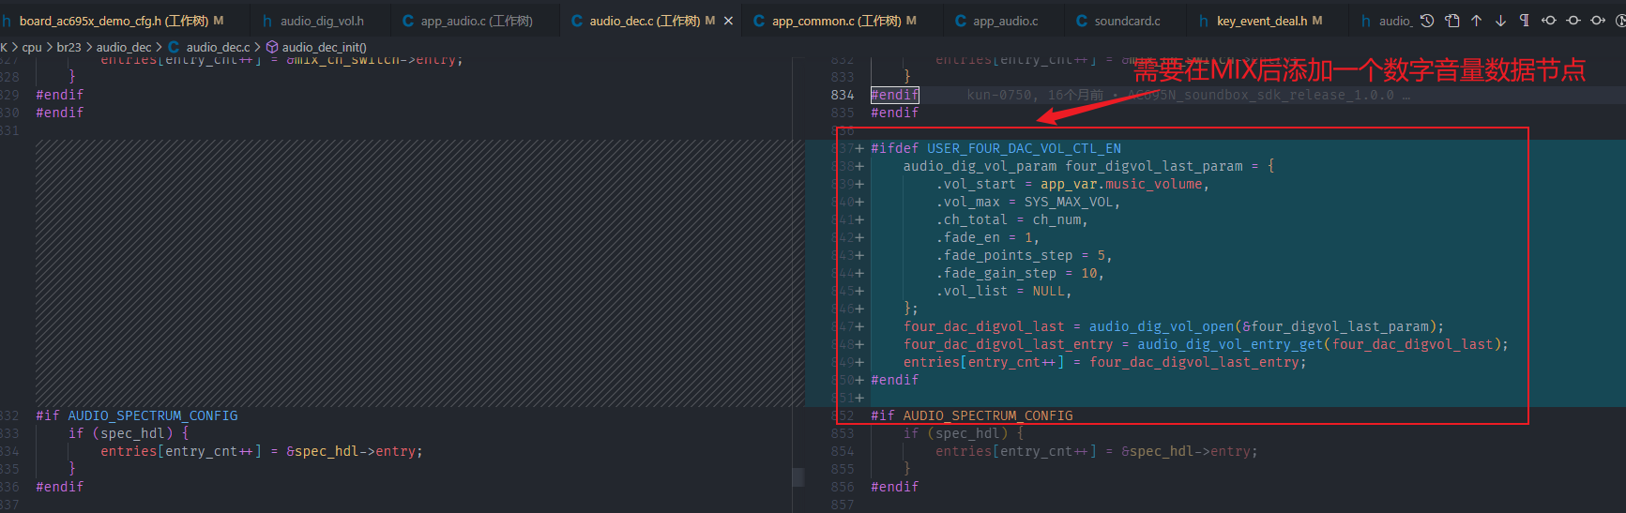This screenshot has height=513, width=1626.
Task: Open the file history clock icon
Action: pos(1427,21)
